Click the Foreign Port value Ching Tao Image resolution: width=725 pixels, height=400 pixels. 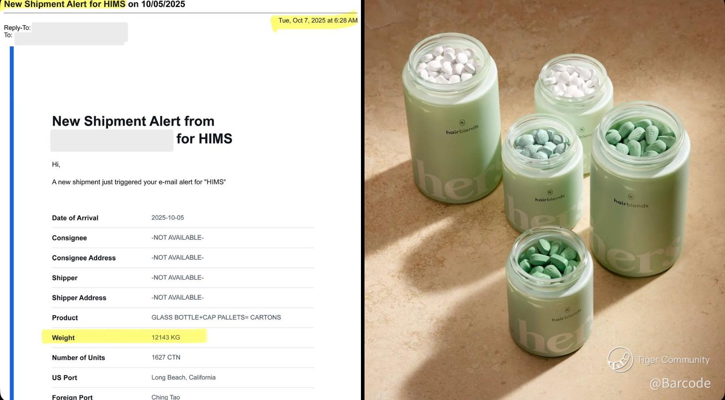point(166,397)
